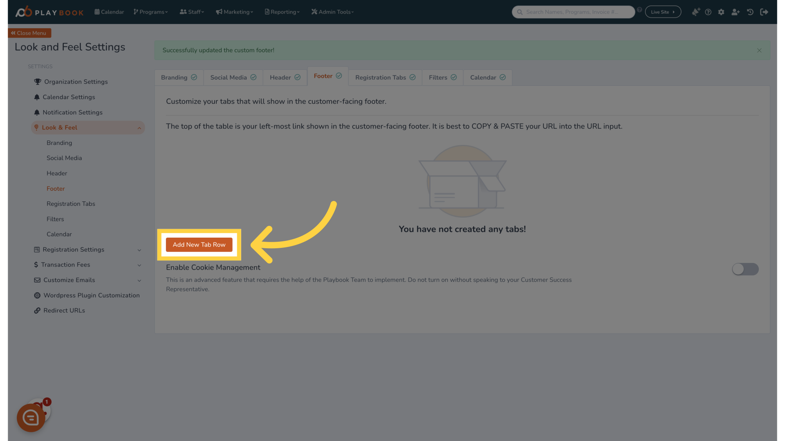Click the Calendar navigation icon

[x=97, y=12]
